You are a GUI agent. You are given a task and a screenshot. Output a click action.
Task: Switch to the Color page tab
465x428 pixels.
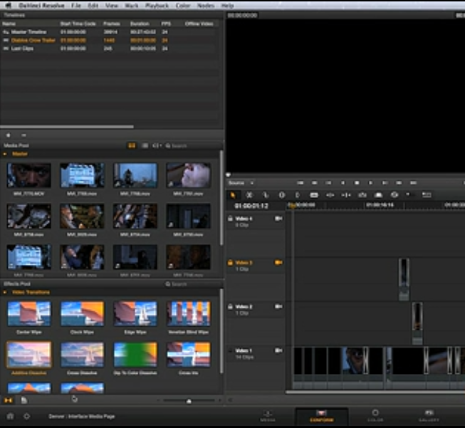coord(375,415)
